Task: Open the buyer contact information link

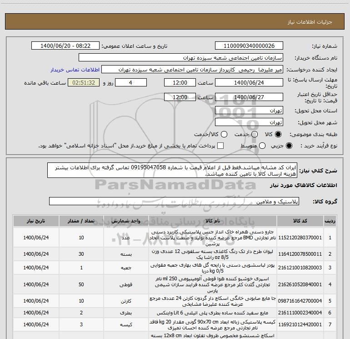Action: [75, 70]
